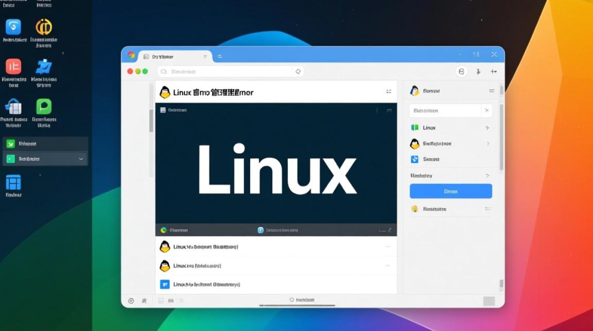This screenshot has width=593, height=331.
Task: Toggle the list view control beside the page title
Action: click(x=389, y=92)
